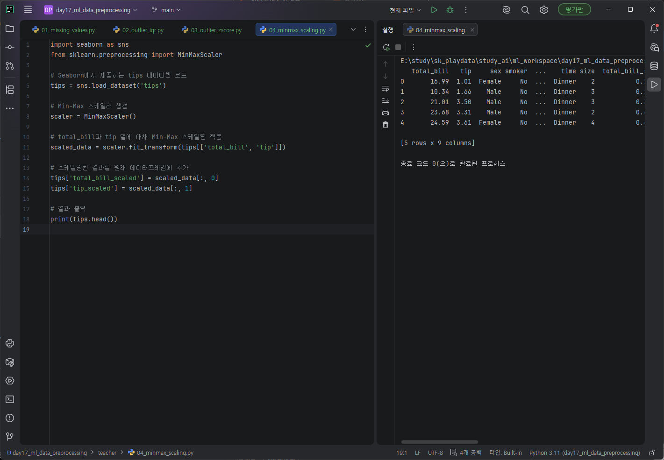This screenshot has height=460, width=664.
Task: Switch to 01_missing_values.py tab
Action: click(64, 30)
